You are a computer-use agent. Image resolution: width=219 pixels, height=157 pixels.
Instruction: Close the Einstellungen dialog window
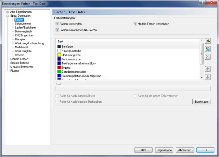(211, 2)
